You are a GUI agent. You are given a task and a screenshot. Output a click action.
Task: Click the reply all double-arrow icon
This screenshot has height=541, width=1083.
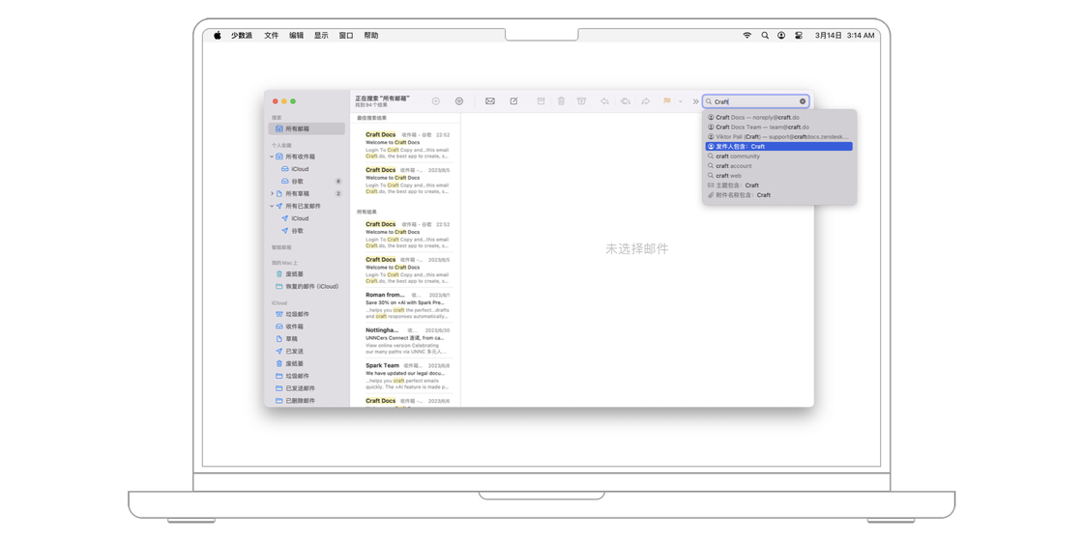pyautogui.click(x=626, y=101)
